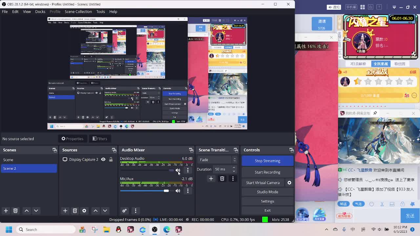This screenshot has height=236, width=420.
Task: Open grid layout icon in streaming client
Action: (x=363, y=7)
